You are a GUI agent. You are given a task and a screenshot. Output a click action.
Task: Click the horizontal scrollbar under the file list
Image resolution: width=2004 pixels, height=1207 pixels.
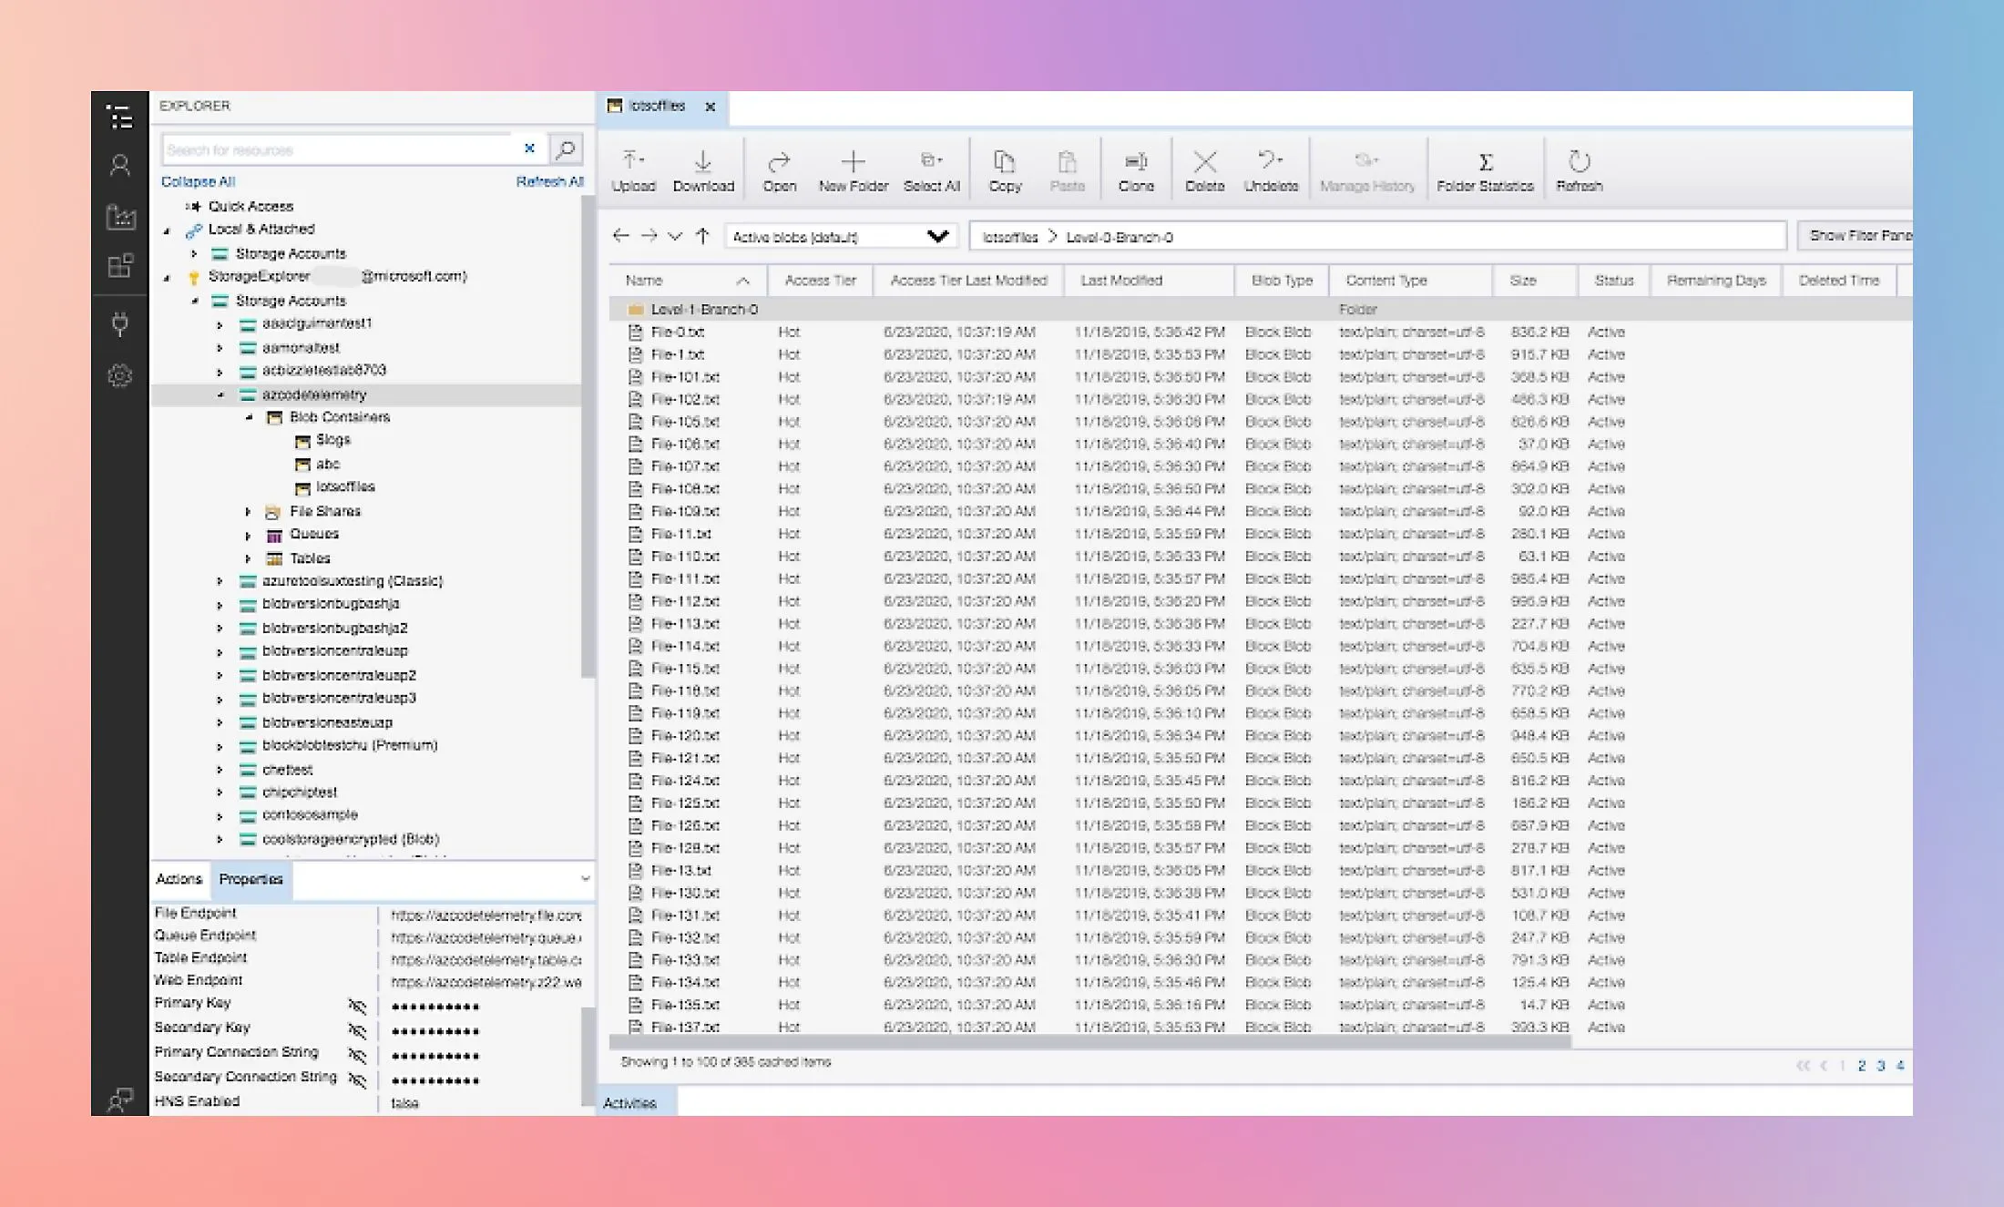click(1089, 1041)
